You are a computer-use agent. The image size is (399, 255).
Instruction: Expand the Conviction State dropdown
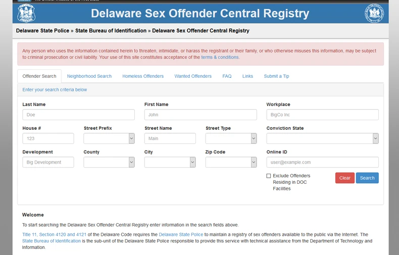(322, 138)
